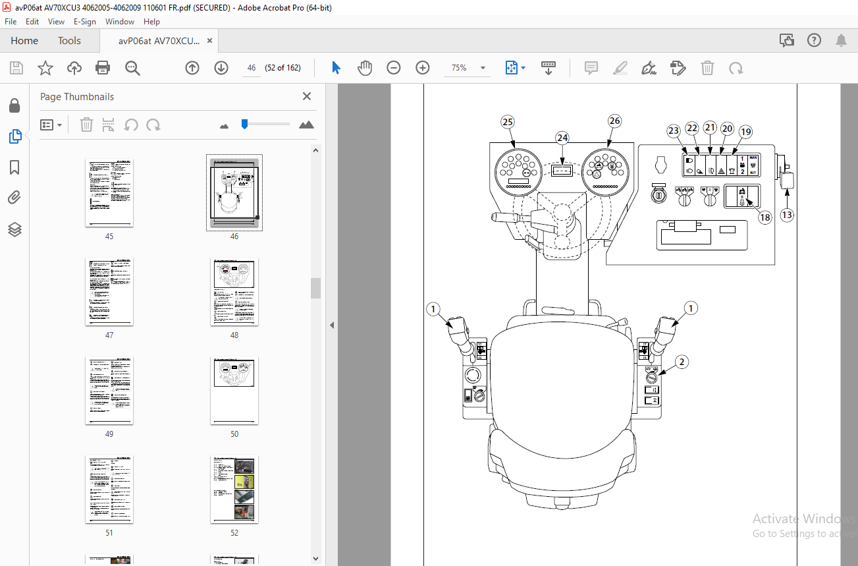
Task: Activate the hand pan tool
Action: [x=365, y=68]
